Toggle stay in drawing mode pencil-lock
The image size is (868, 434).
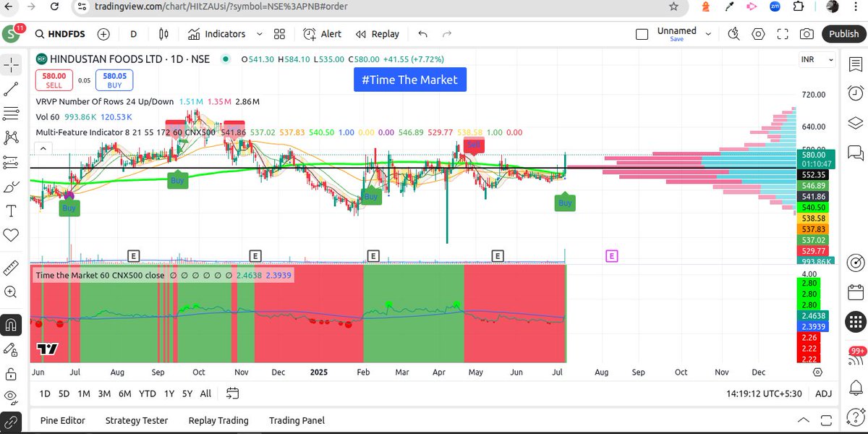11,349
